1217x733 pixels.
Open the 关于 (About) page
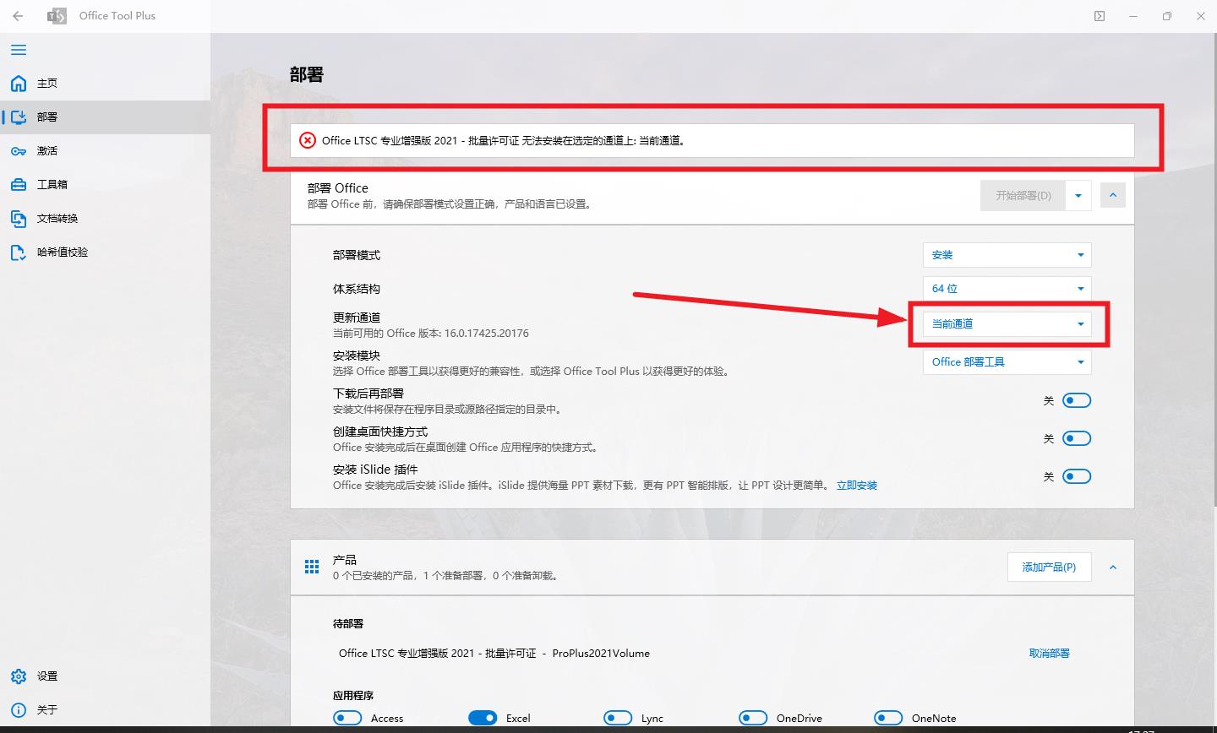point(46,709)
